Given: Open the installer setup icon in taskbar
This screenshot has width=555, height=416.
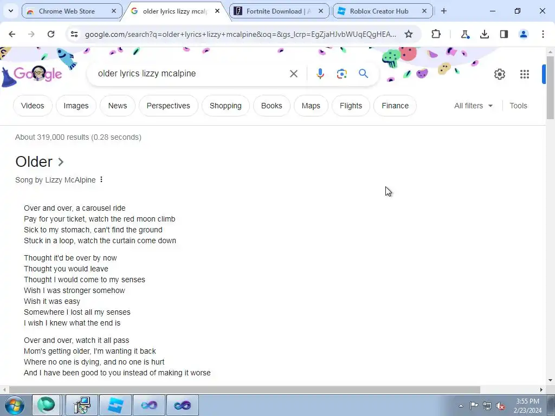Looking at the screenshot, I should [x=82, y=405].
